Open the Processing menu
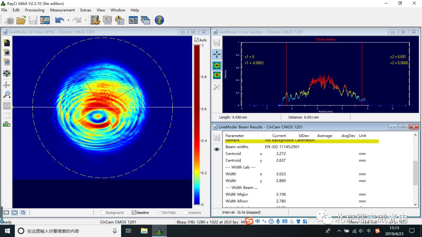The width and height of the screenshot is (422, 237). pos(35,10)
